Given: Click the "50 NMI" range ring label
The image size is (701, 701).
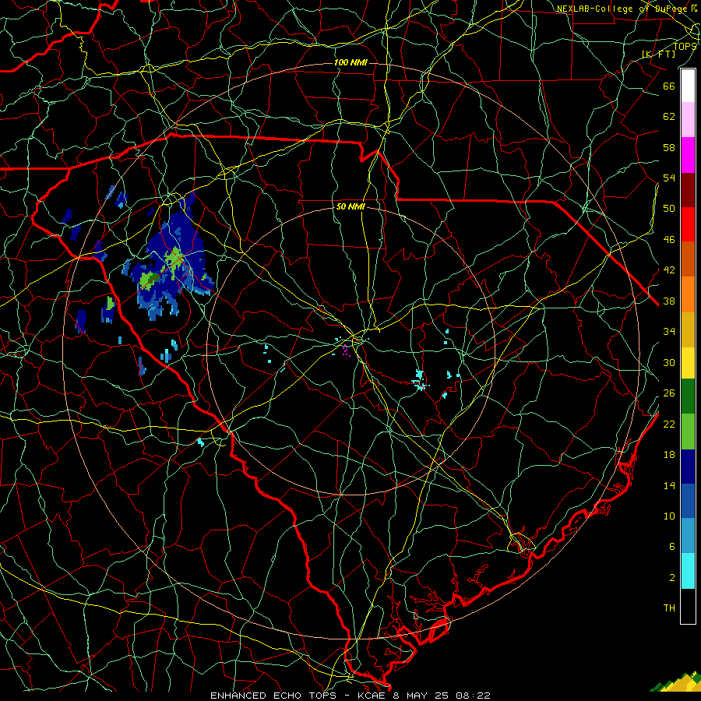Looking at the screenshot, I should click(350, 206).
